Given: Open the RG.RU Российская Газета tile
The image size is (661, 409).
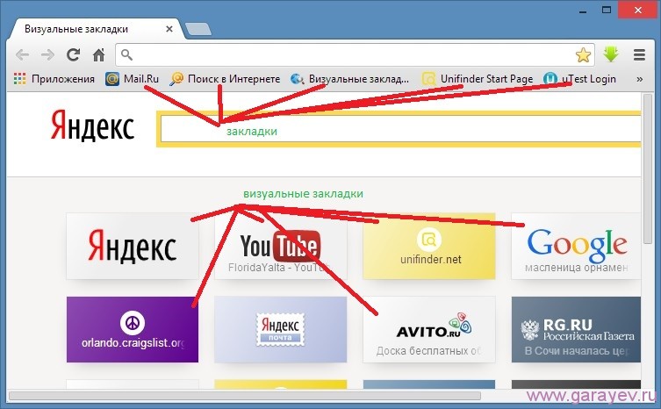Looking at the screenshot, I should point(576,329).
